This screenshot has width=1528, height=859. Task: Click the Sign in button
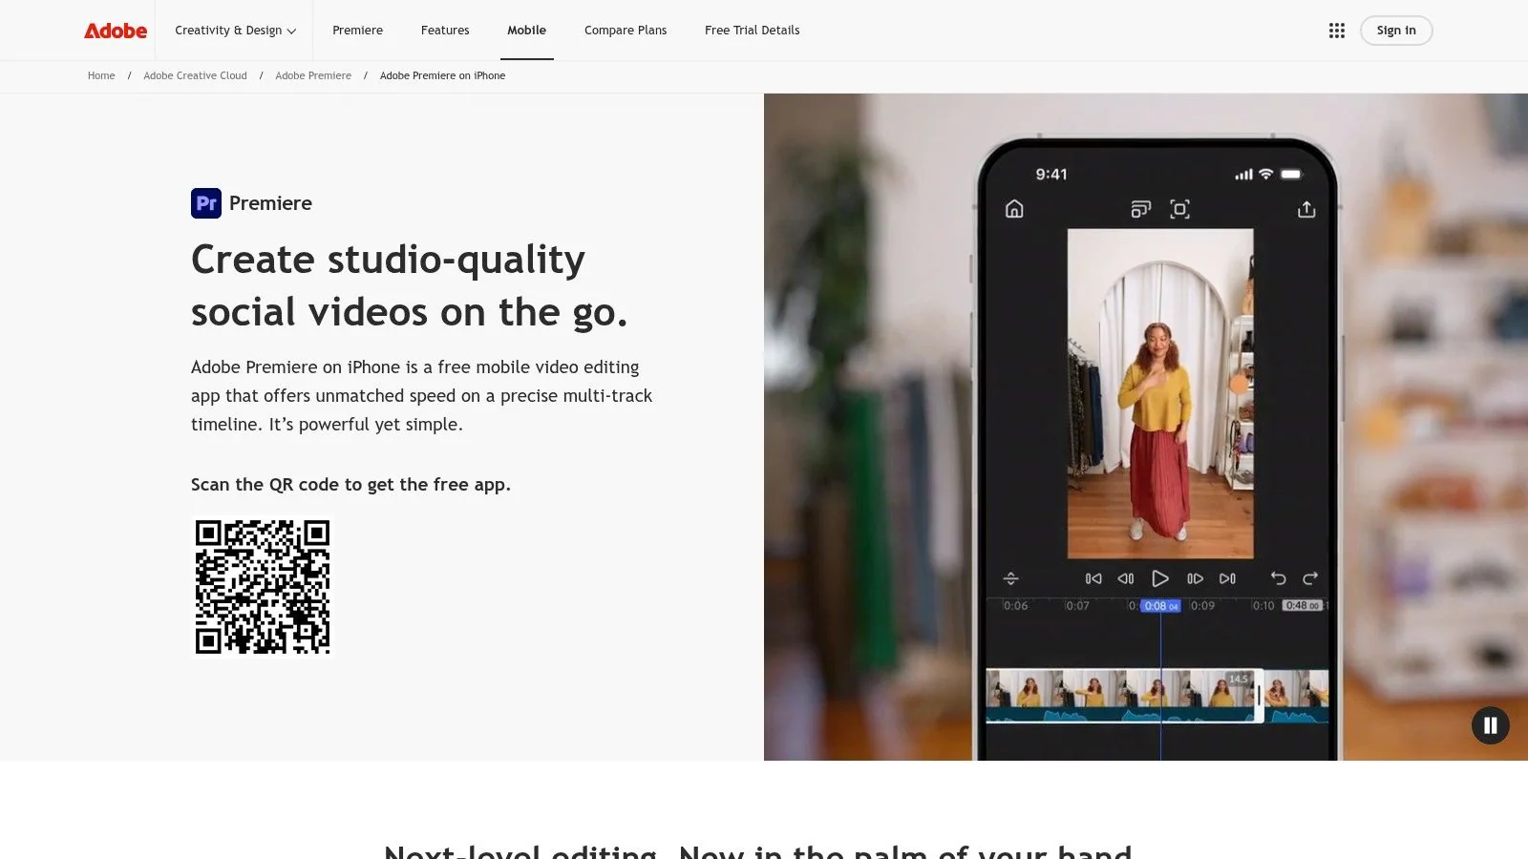point(1396,31)
